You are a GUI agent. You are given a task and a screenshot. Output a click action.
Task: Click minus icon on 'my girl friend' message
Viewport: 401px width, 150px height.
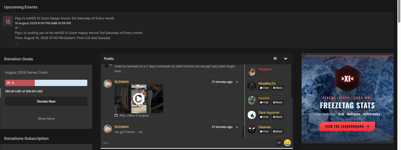coord(237,127)
